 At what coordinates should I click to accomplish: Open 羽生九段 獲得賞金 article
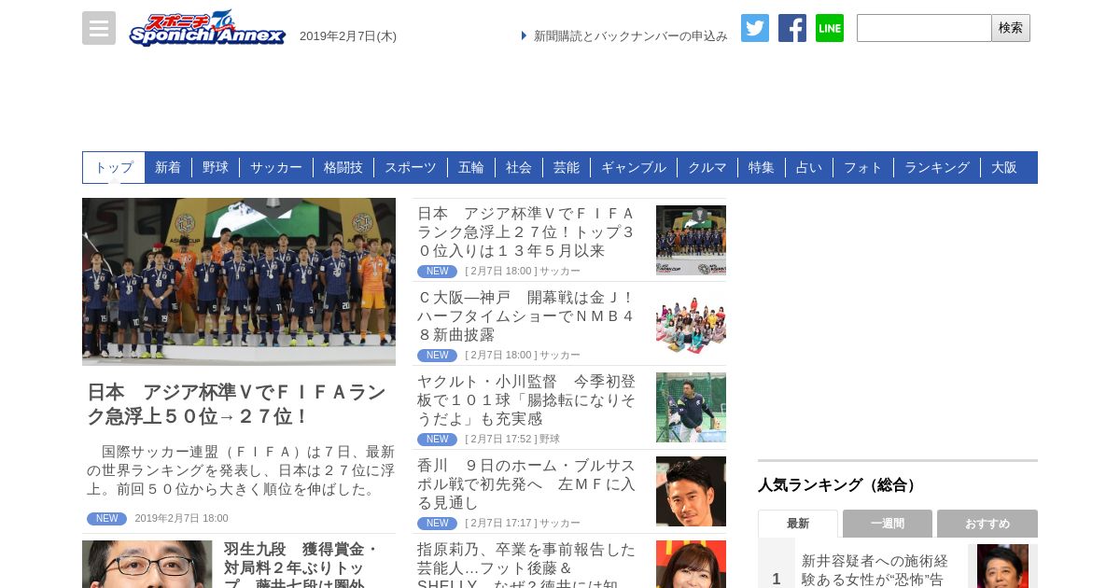[302, 566]
